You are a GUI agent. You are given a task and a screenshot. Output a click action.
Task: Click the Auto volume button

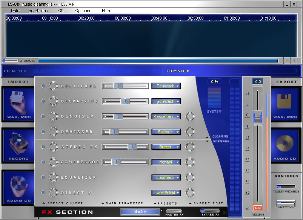pyautogui.click(x=258, y=208)
